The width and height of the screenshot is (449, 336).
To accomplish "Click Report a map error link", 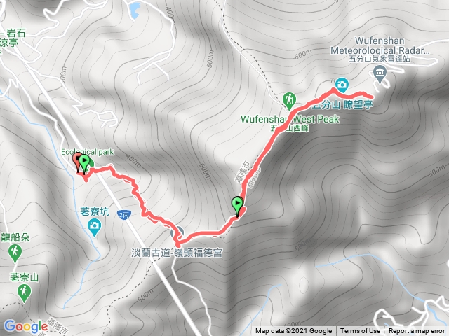I will [416, 331].
